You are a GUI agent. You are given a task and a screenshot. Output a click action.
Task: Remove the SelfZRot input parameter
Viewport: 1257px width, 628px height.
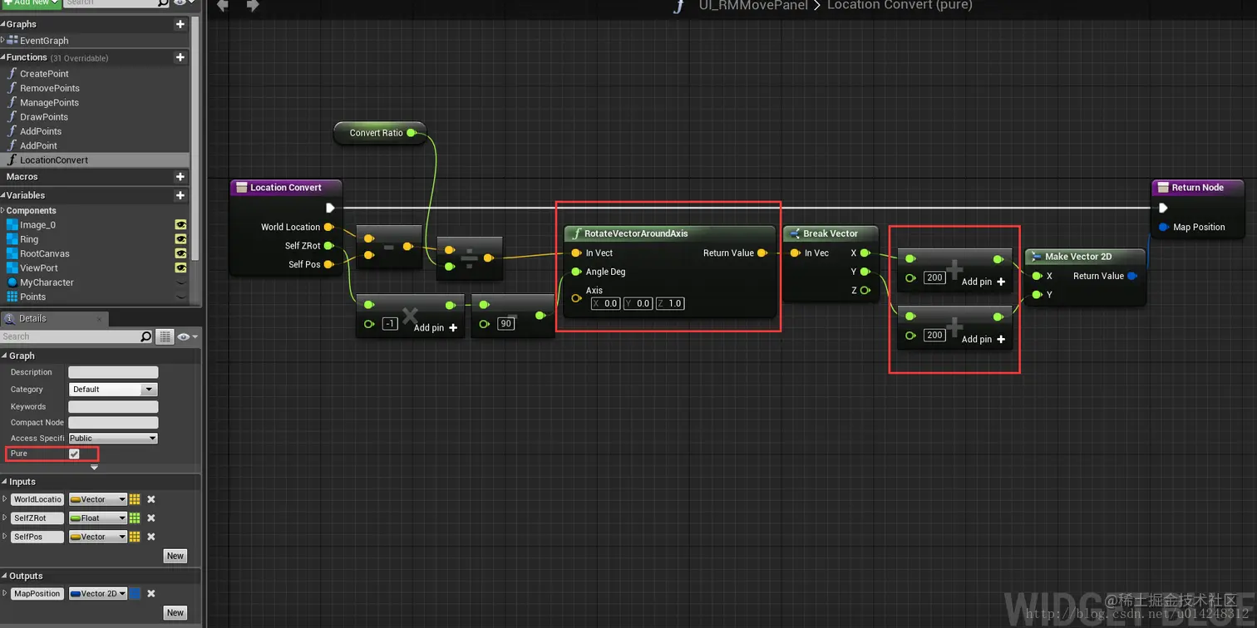[x=151, y=518]
